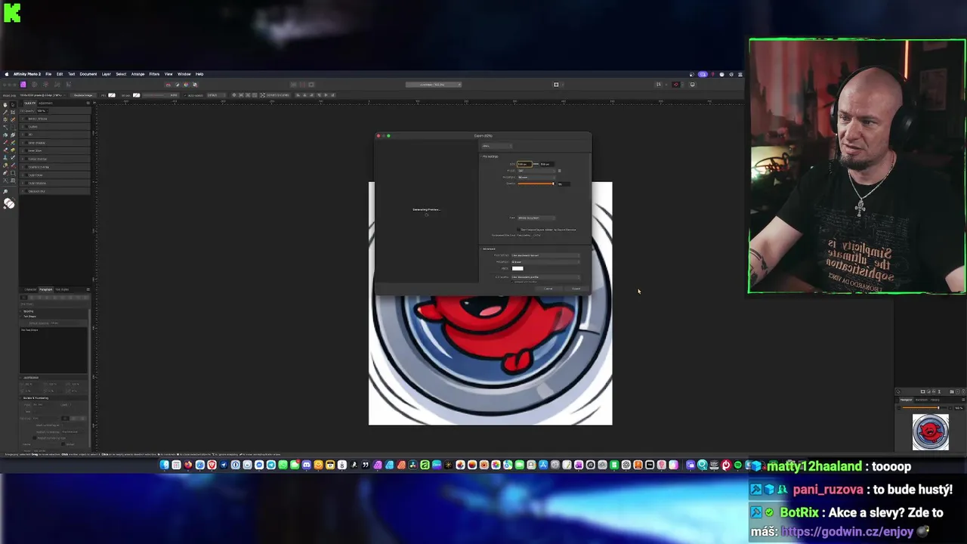The width and height of the screenshot is (967, 544).
Task: Switch to the Photo persona
Action: pyautogui.click(x=23, y=85)
